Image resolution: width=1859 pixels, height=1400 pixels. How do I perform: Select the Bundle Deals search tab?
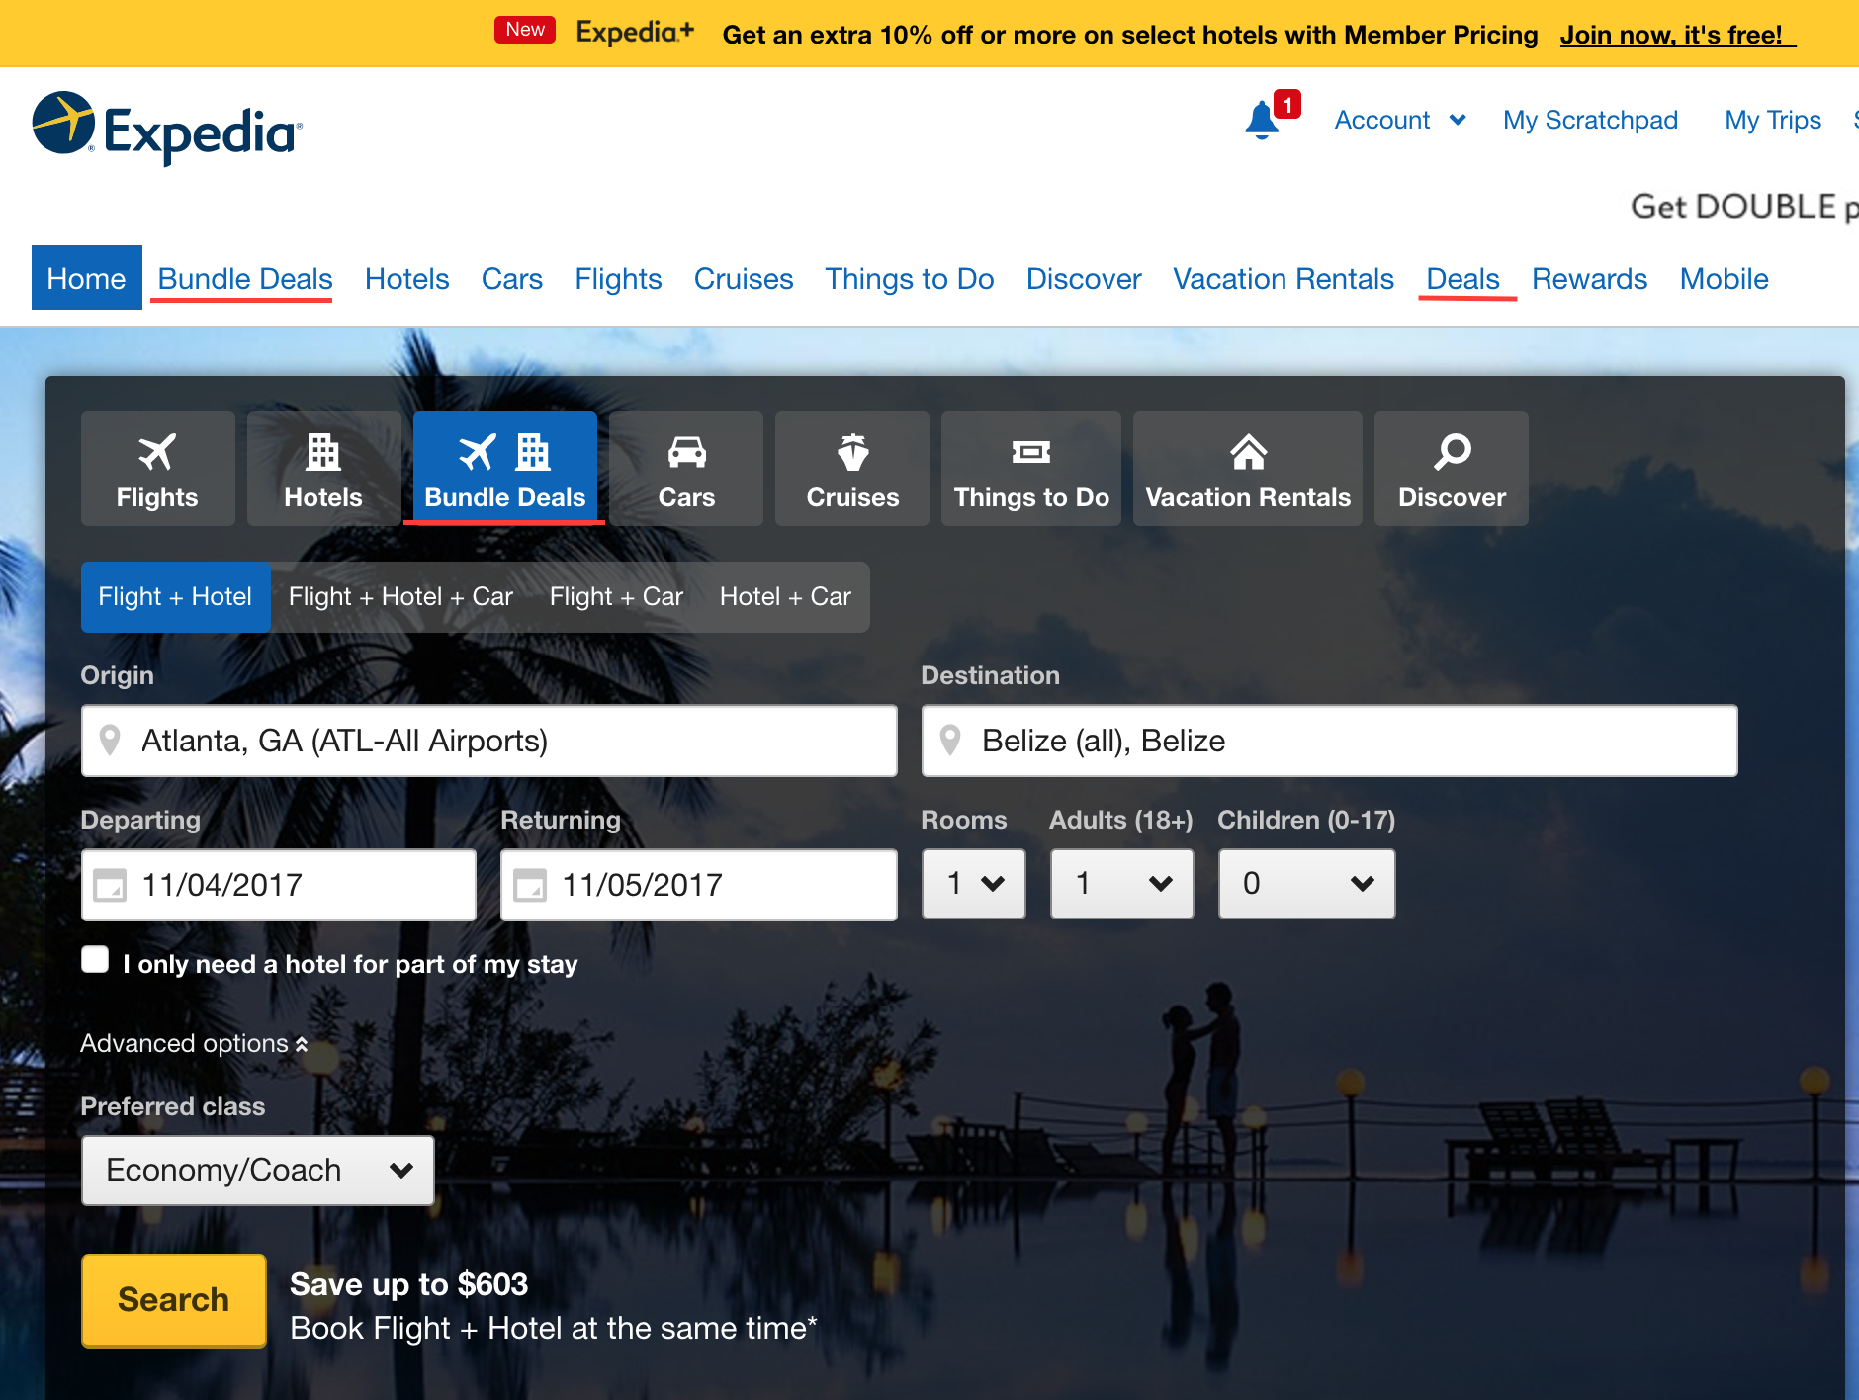pos(504,469)
